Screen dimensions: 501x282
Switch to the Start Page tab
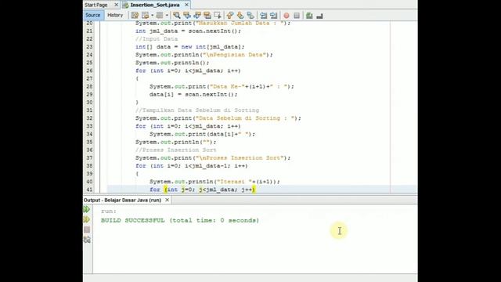pyautogui.click(x=96, y=5)
